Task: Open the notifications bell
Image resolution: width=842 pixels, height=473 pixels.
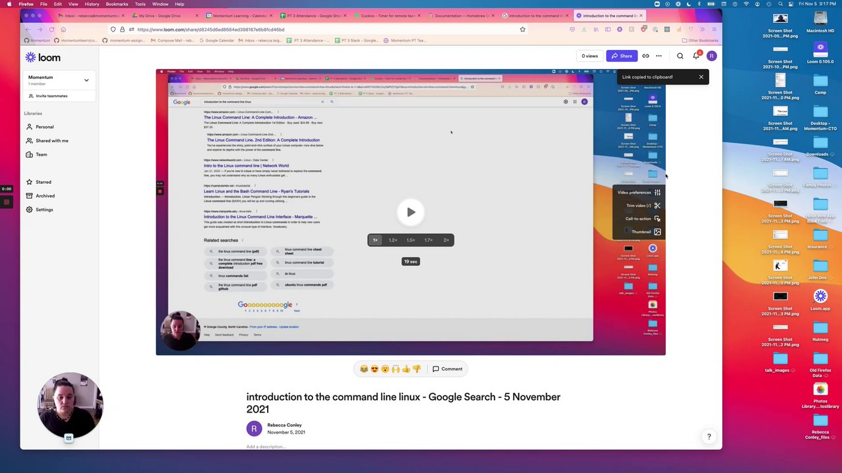Action: pyautogui.click(x=696, y=56)
